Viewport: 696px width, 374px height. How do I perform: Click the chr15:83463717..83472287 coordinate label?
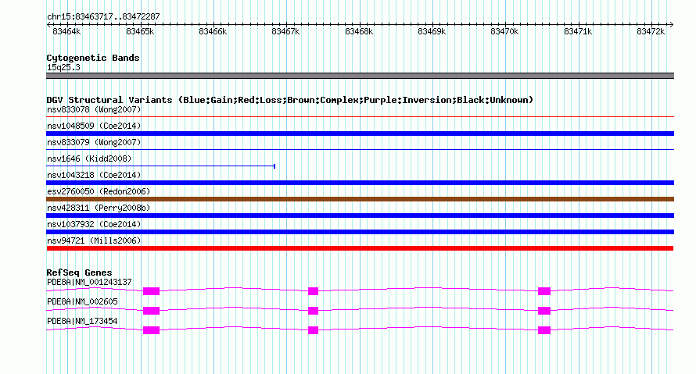(103, 17)
